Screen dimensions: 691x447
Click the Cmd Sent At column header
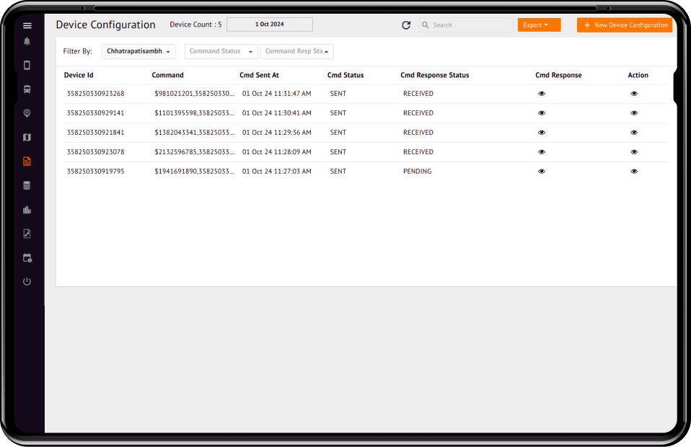tap(259, 75)
